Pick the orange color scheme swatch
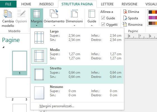The image size is (157, 112). [154, 12]
